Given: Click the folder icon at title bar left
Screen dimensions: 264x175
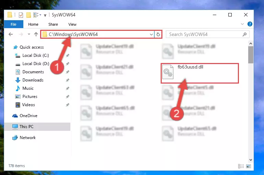Looking at the screenshot, I should [10, 15].
